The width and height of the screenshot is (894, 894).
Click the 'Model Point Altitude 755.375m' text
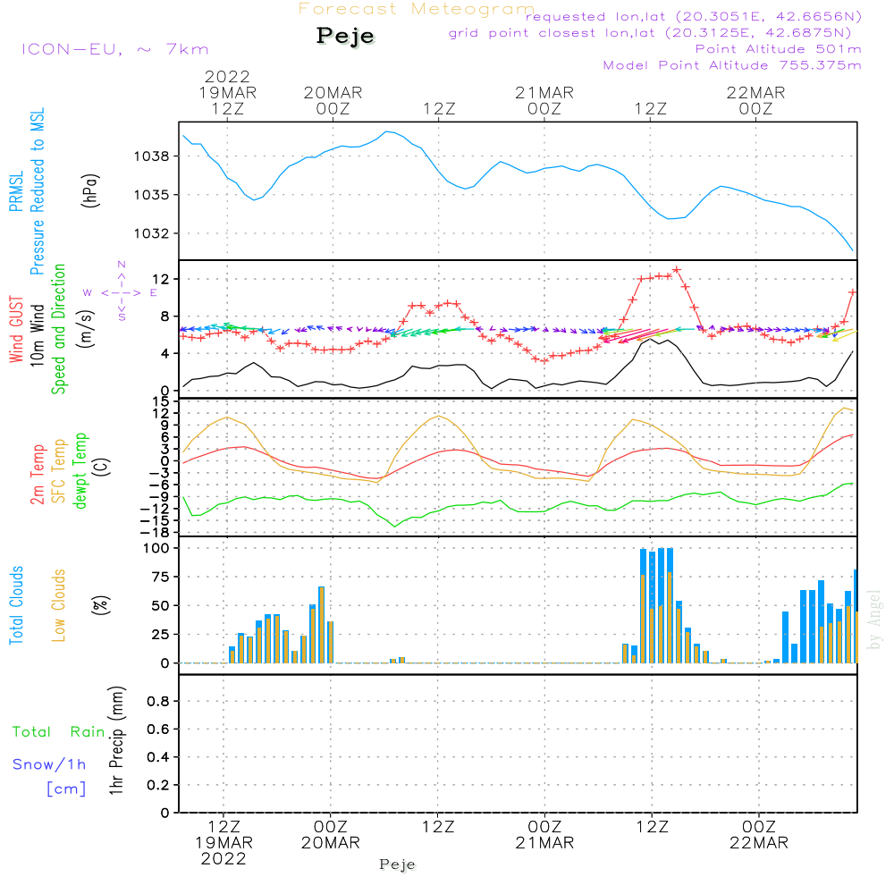tap(732, 65)
